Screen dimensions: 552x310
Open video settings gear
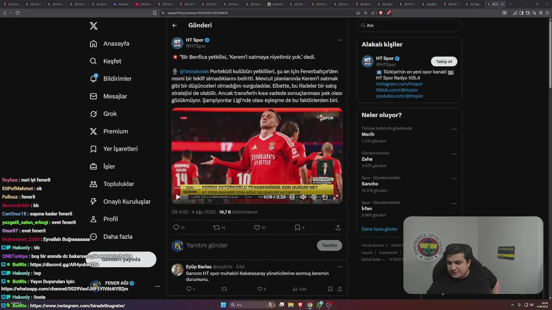314,197
